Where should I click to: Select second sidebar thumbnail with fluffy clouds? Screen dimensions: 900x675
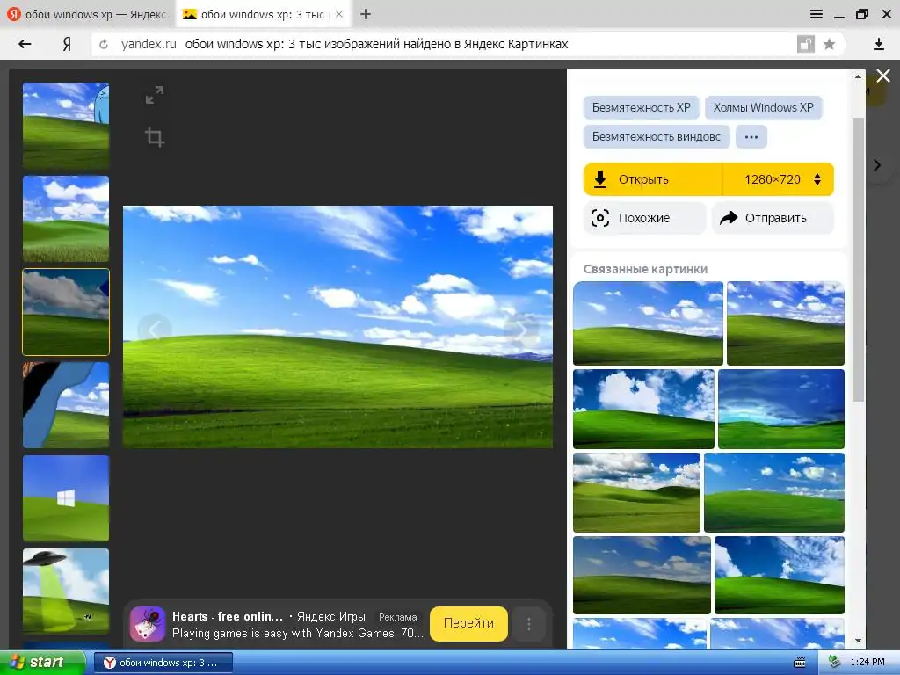tap(66, 219)
